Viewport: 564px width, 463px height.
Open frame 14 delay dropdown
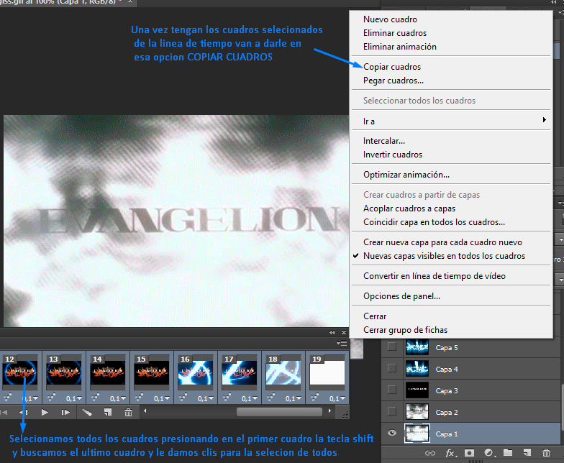pos(118,398)
